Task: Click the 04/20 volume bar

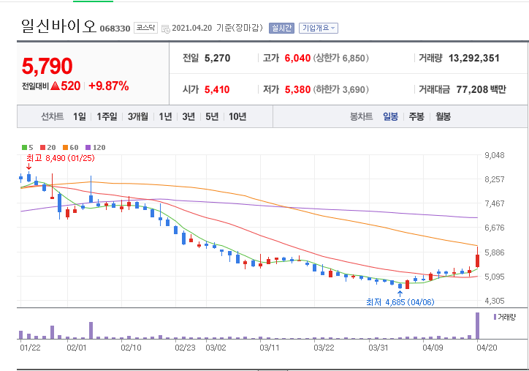Action: click(x=477, y=326)
